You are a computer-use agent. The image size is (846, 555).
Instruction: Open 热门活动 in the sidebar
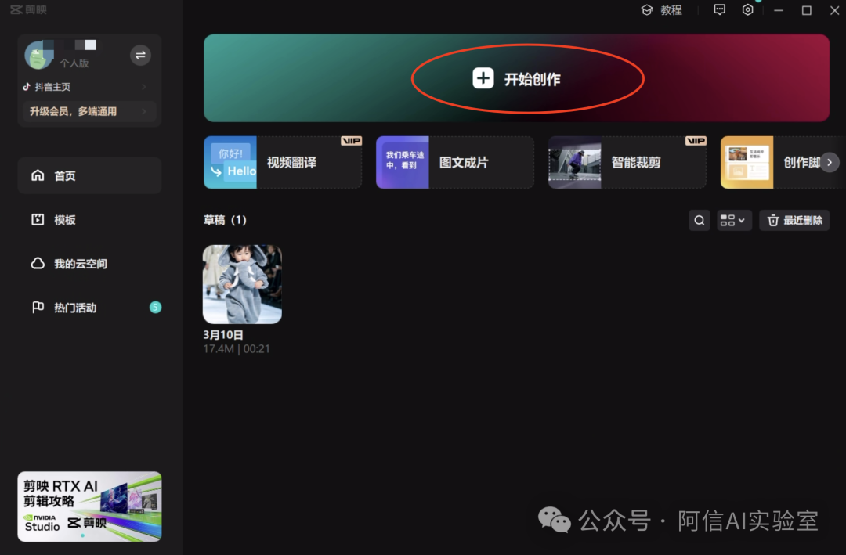point(89,308)
